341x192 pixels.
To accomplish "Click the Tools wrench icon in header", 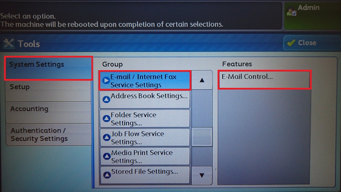I will coord(9,44).
